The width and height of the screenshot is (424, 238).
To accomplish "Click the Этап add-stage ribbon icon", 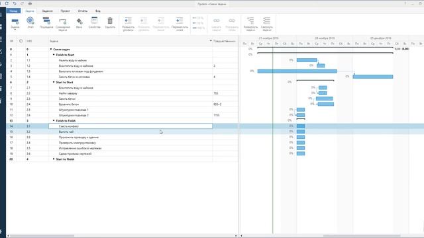I will click(30, 20).
